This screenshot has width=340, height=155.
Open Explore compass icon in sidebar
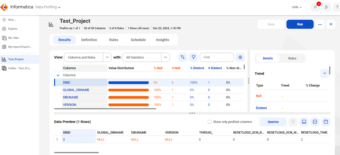tap(4, 29)
